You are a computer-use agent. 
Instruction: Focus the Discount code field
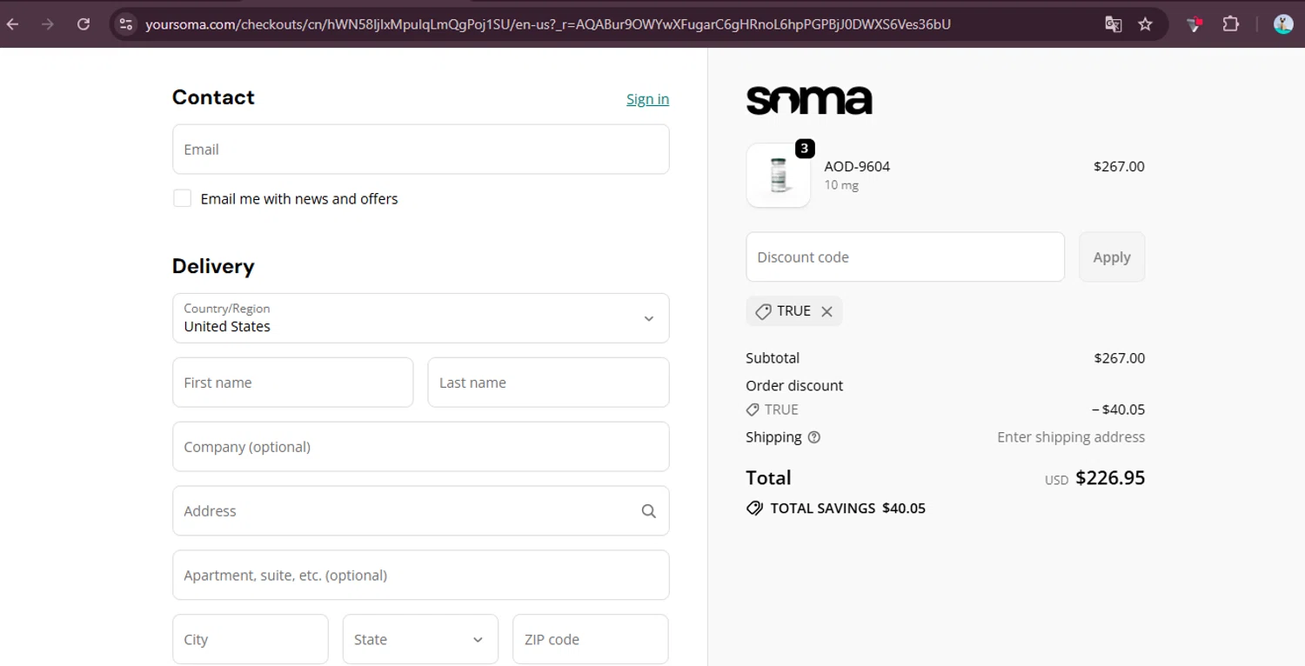[906, 256]
